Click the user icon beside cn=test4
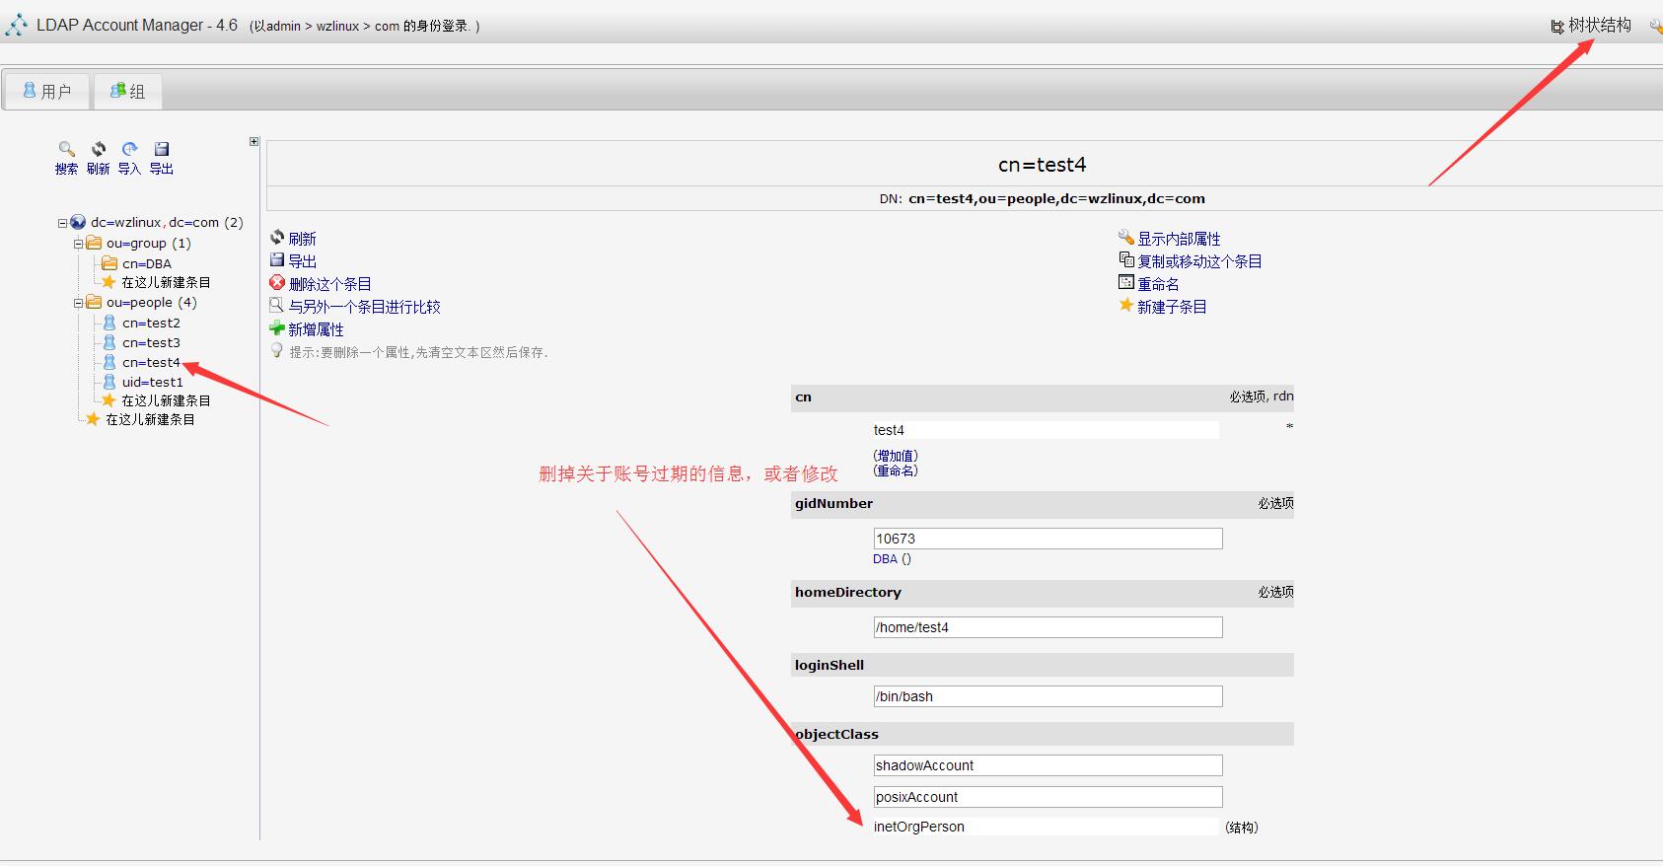 [x=109, y=362]
